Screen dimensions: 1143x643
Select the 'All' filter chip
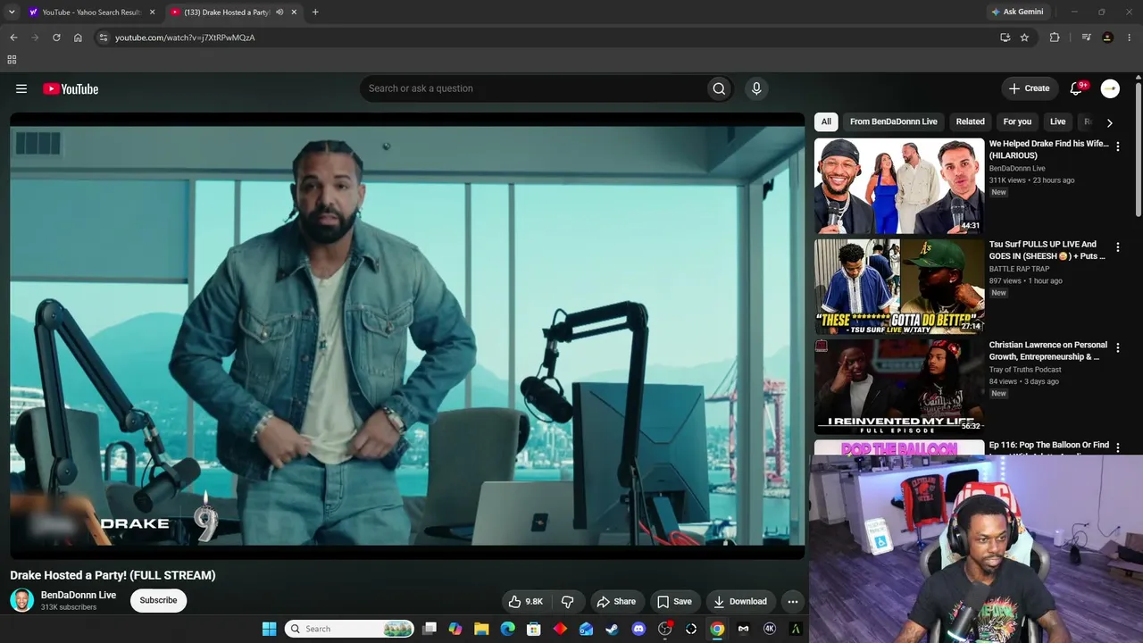[x=826, y=121]
